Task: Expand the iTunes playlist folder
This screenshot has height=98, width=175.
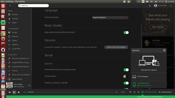Action: pos(9,71)
